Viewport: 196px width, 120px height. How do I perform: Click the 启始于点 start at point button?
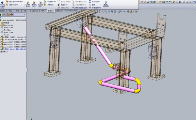(12, 5)
